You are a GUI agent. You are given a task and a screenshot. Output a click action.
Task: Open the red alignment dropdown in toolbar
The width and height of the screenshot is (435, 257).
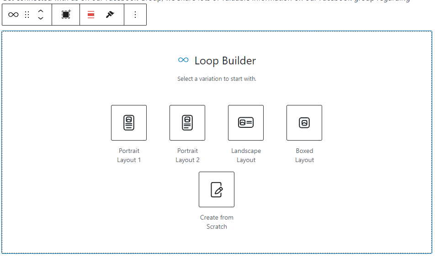(91, 15)
